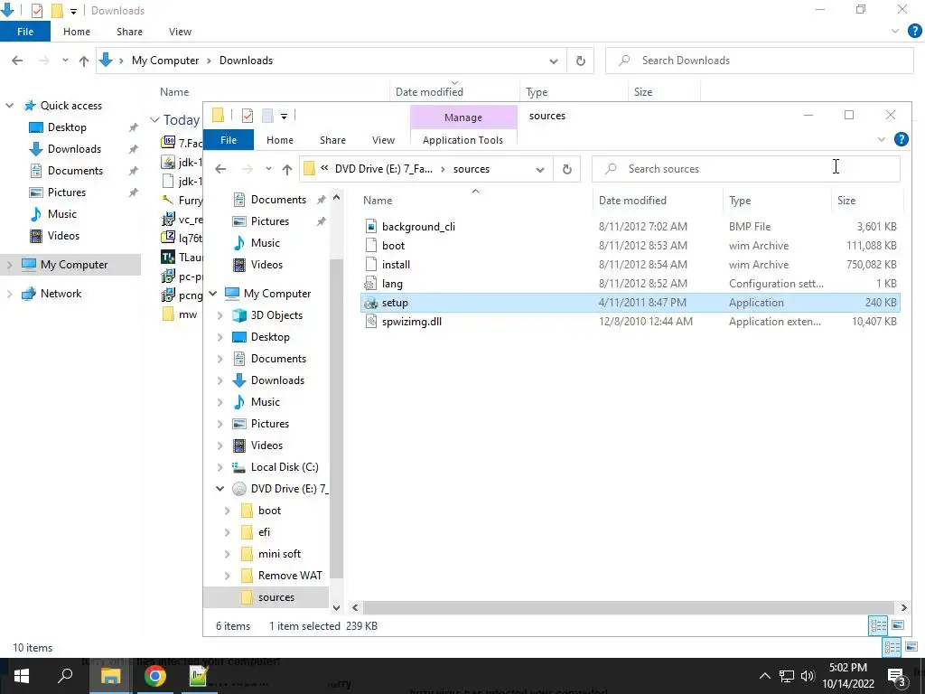Screen dimensions: 925x694
Task: Collapse the Today group in Downloads
Action: (154, 120)
